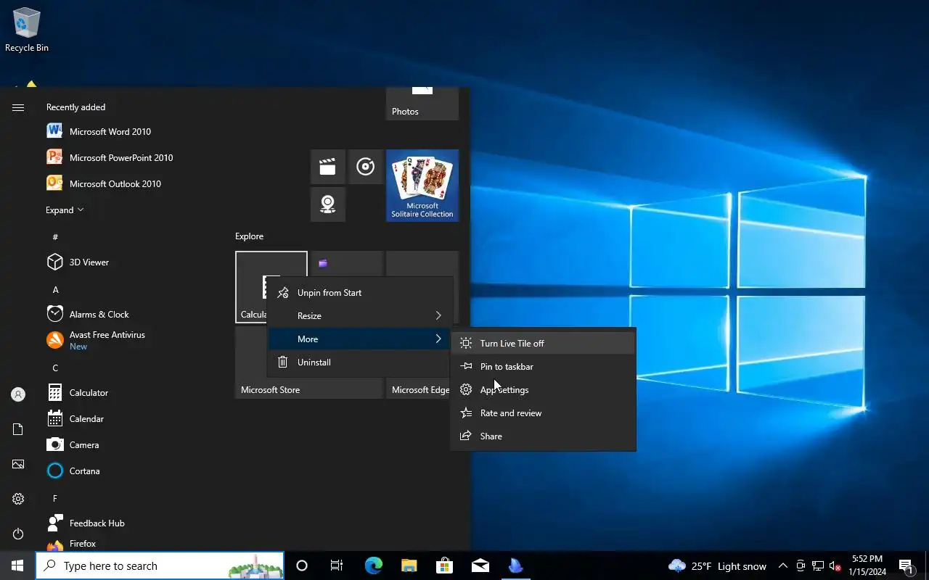Select the Recycle Bin desktop icon

pos(27,30)
